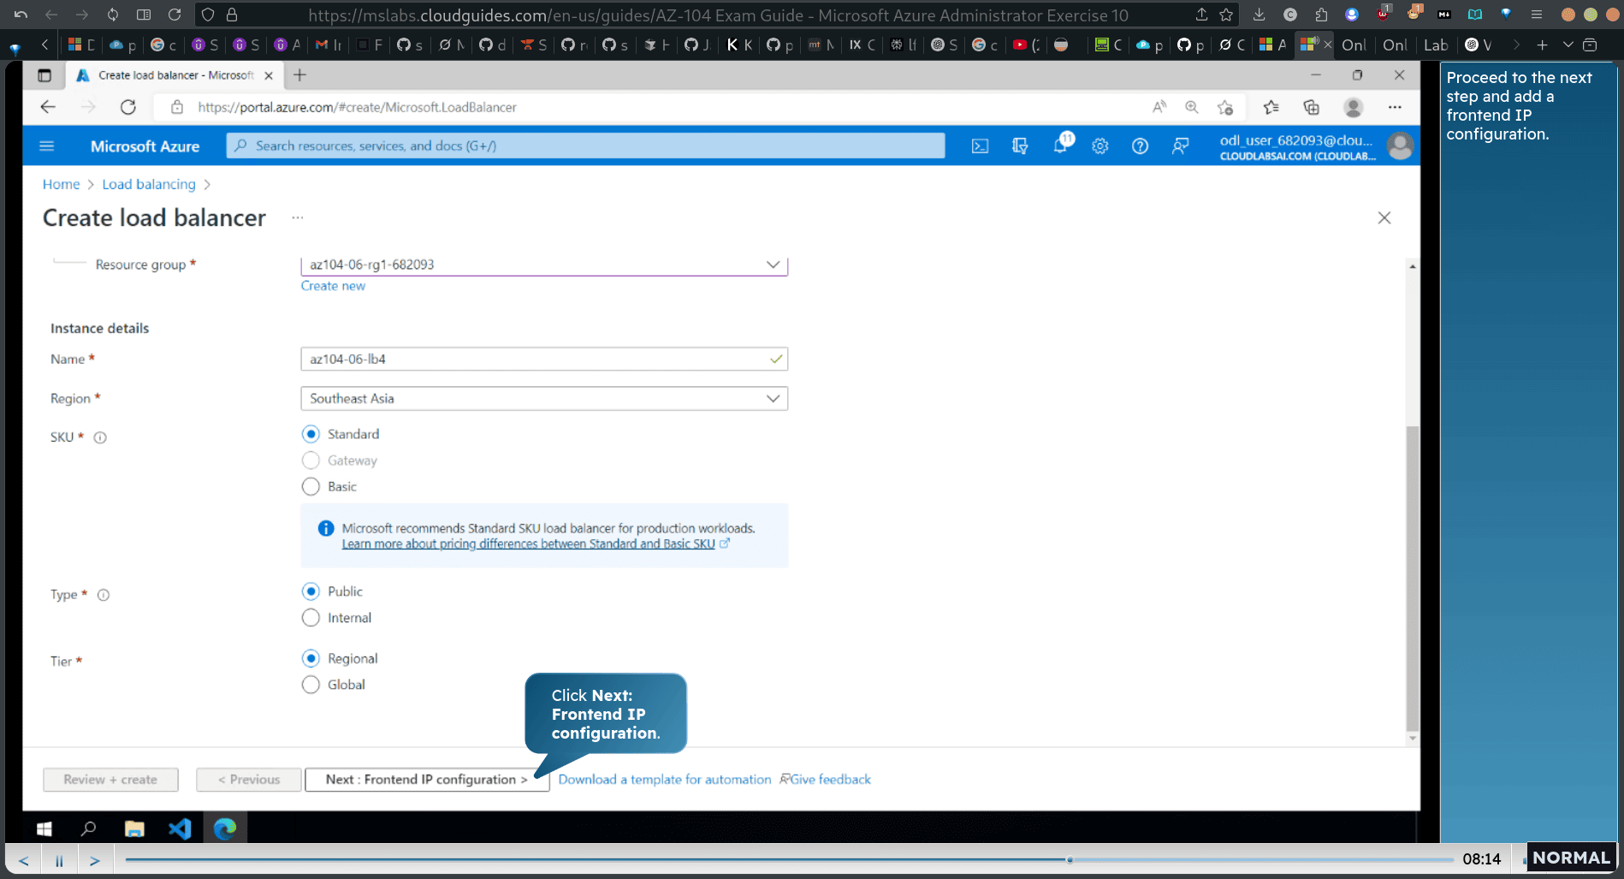Open the Create load balancer ellipsis menu
The width and height of the screenshot is (1624, 879).
[297, 217]
